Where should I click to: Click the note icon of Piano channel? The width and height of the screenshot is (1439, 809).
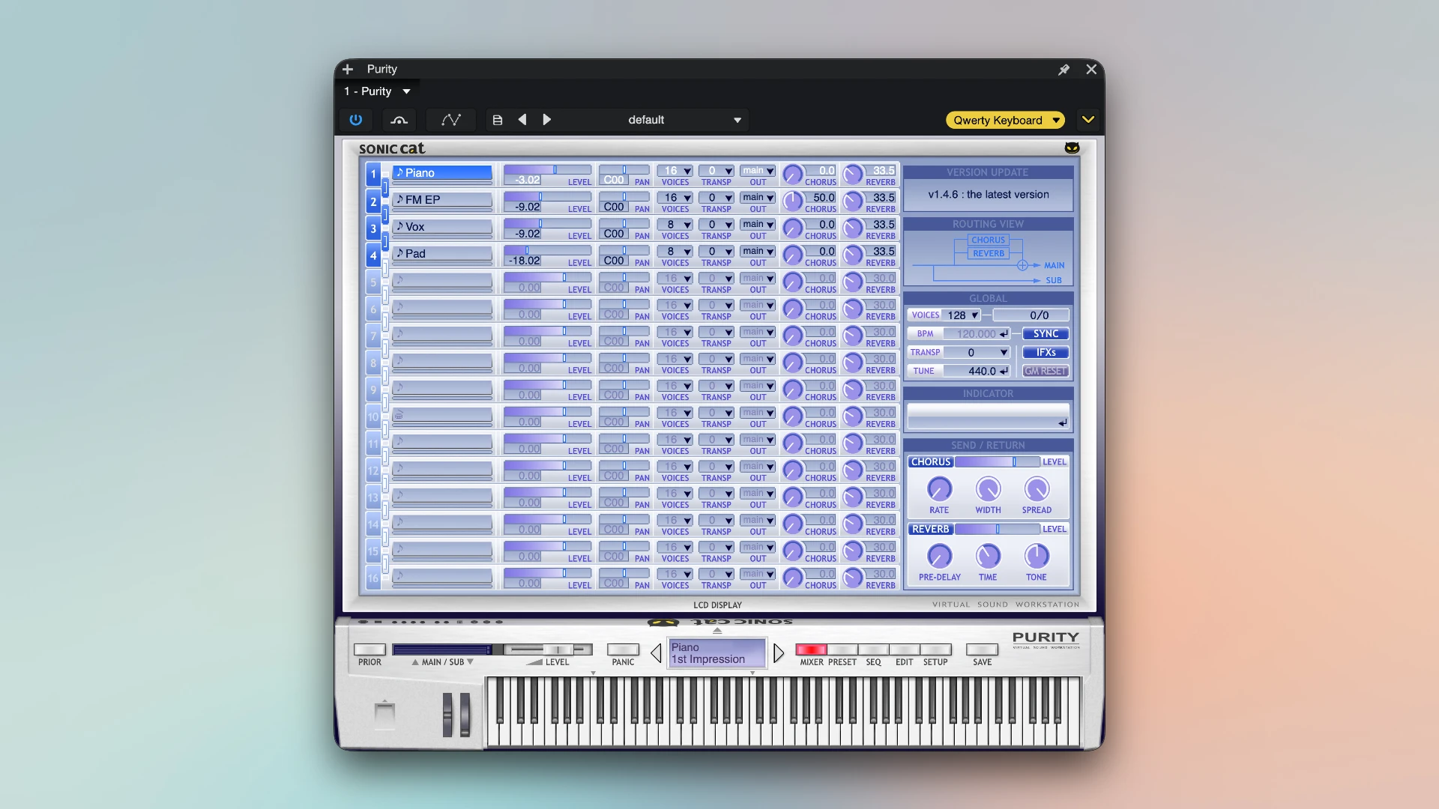point(399,172)
